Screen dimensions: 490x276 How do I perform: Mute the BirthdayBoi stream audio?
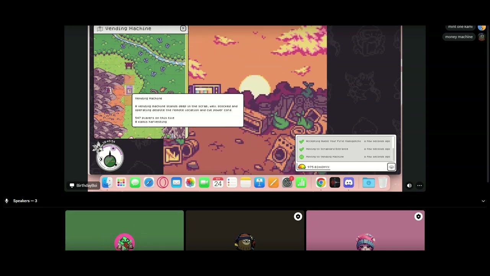tap(409, 186)
